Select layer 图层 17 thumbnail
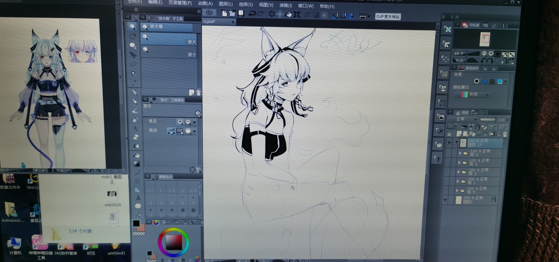This screenshot has height=262, width=559. (463, 143)
